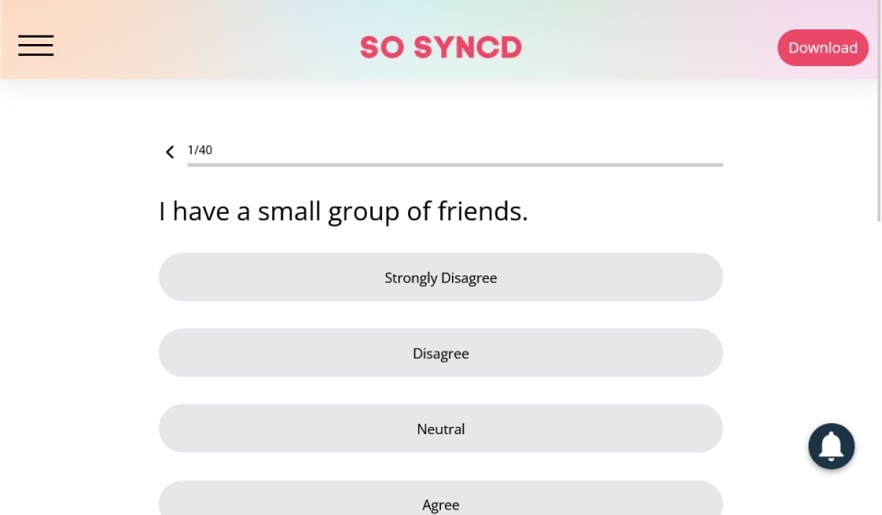The image size is (882, 515).
Task: Select the "Strongly Disagree" answer
Action: tap(441, 277)
